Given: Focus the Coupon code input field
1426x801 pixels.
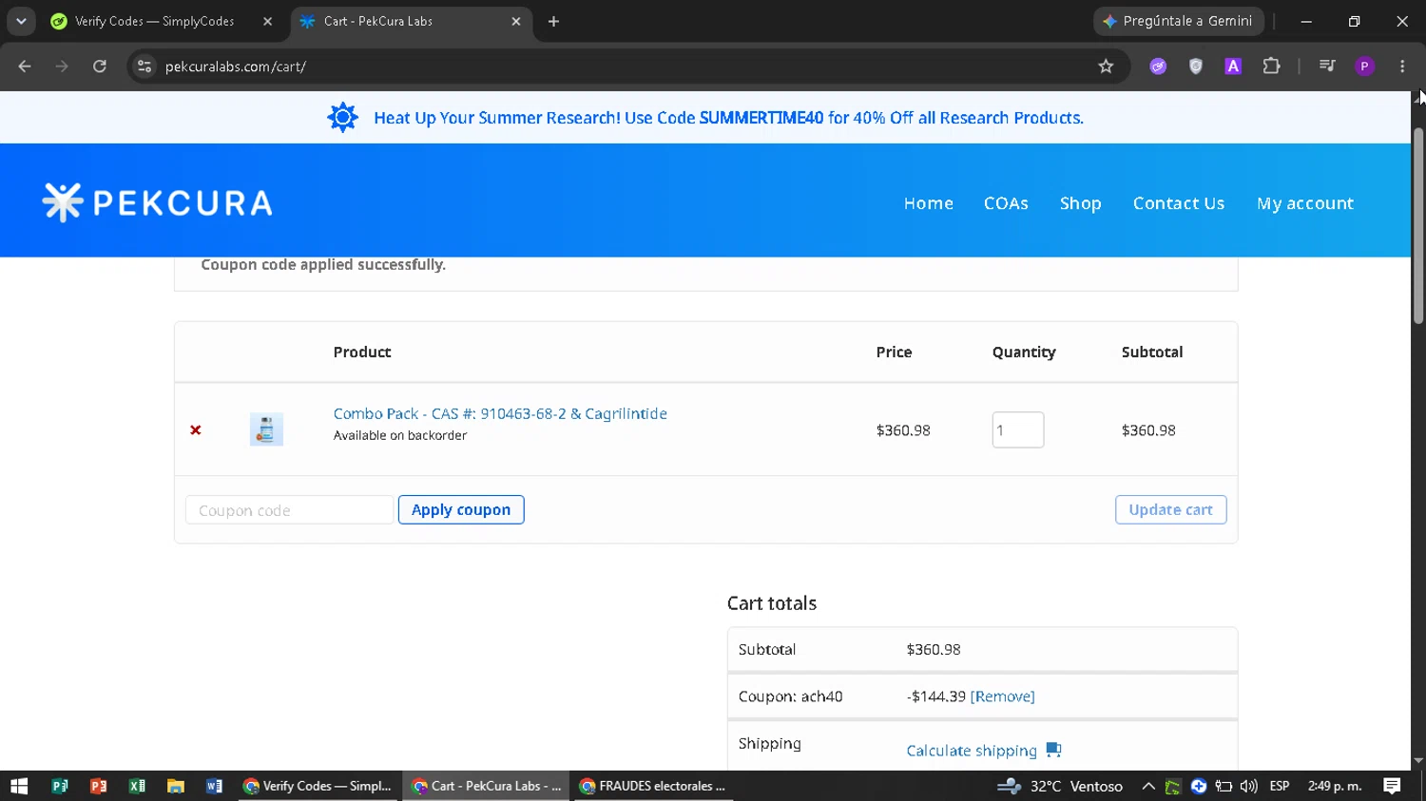Looking at the screenshot, I should click(x=289, y=510).
